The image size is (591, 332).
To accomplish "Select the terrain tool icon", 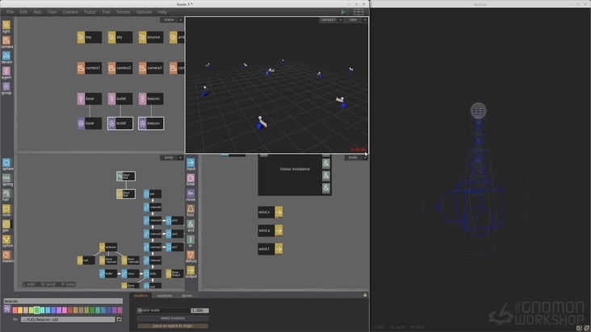I will [x=6, y=56].
